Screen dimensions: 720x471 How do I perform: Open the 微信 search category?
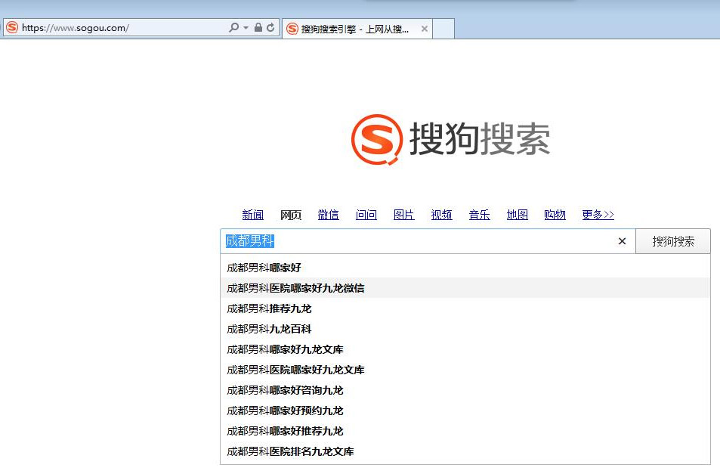pos(328,215)
